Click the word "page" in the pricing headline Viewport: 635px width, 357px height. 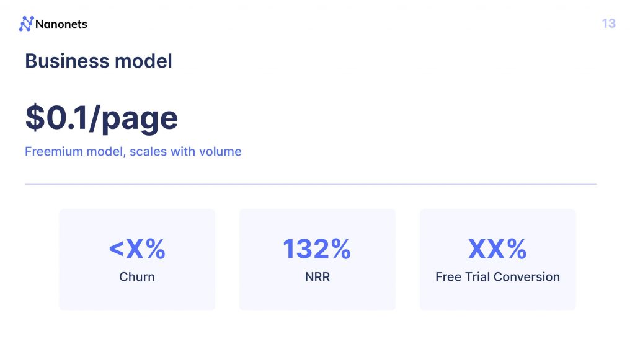[140, 120]
